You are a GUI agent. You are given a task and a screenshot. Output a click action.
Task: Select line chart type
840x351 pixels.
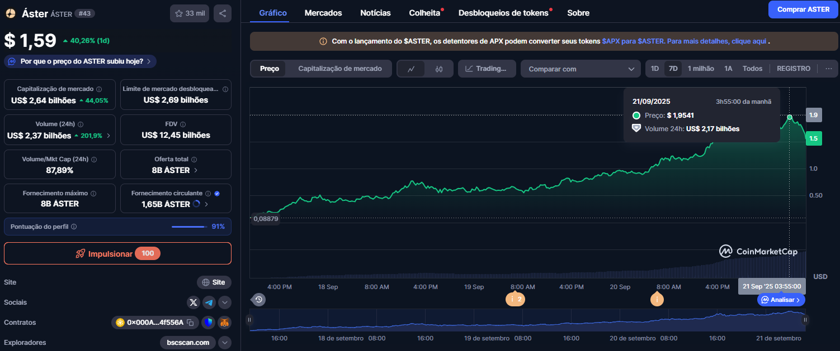point(411,69)
